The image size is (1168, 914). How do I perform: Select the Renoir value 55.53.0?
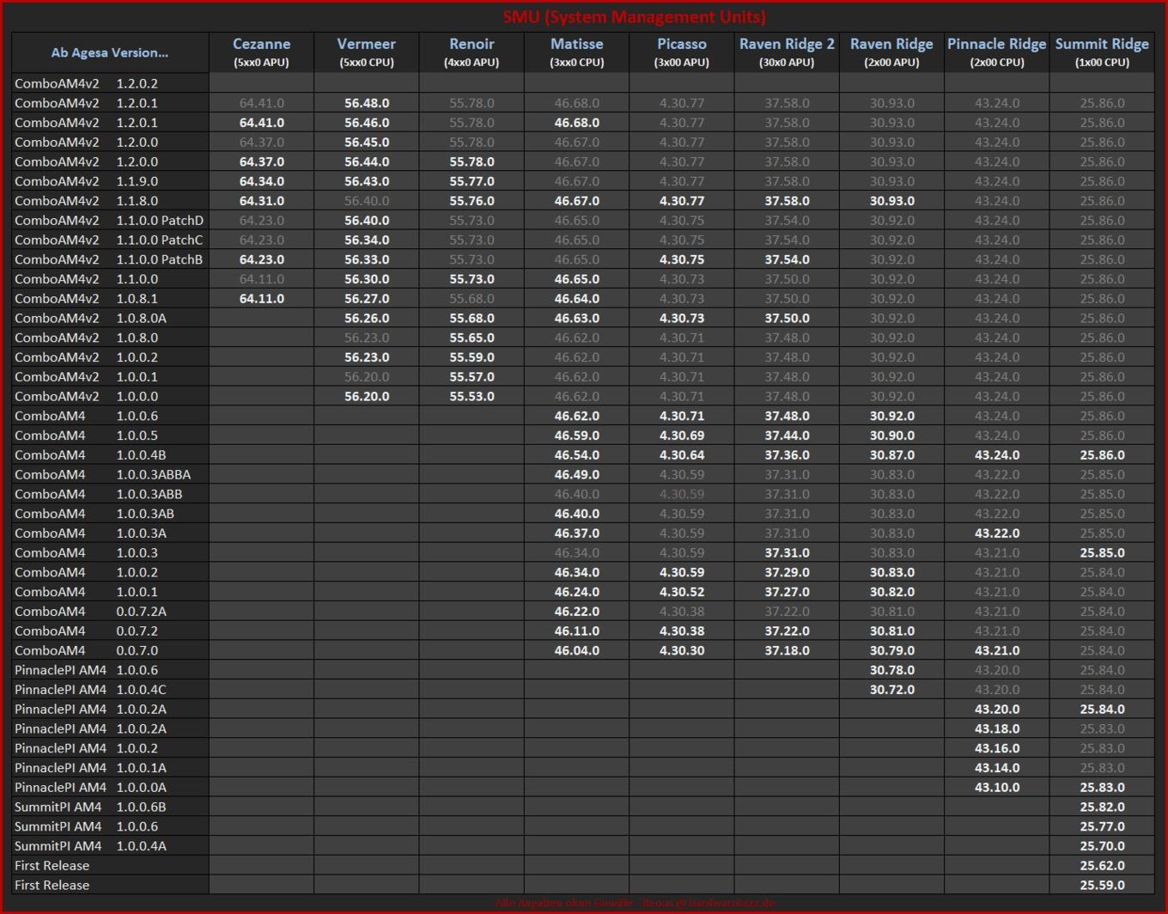pyautogui.click(x=471, y=396)
